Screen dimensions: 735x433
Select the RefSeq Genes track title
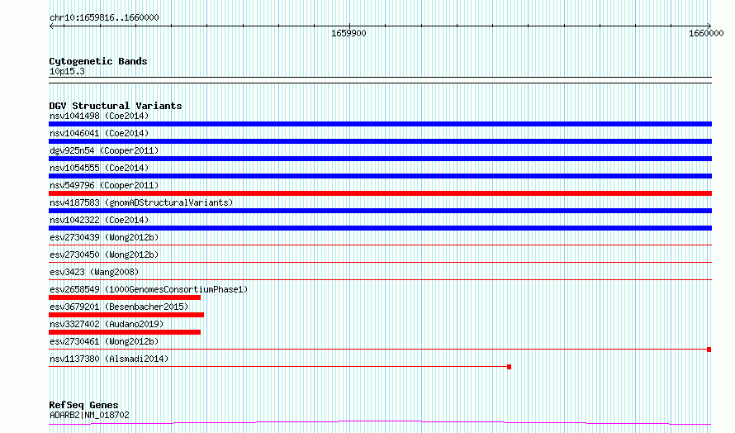coord(83,405)
